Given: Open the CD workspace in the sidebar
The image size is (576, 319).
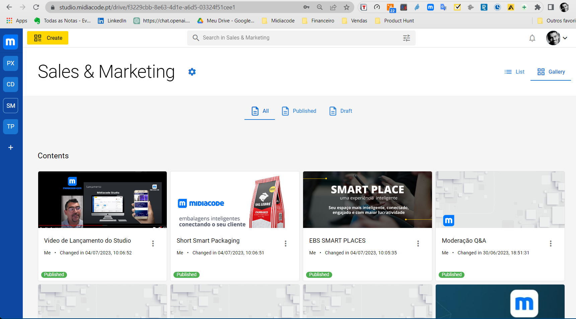Looking at the screenshot, I should (x=10, y=84).
